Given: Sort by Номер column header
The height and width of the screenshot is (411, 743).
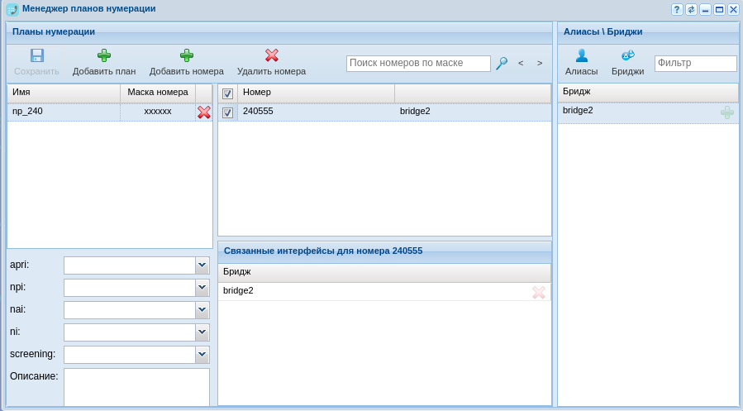Looking at the screenshot, I should 316,93.
